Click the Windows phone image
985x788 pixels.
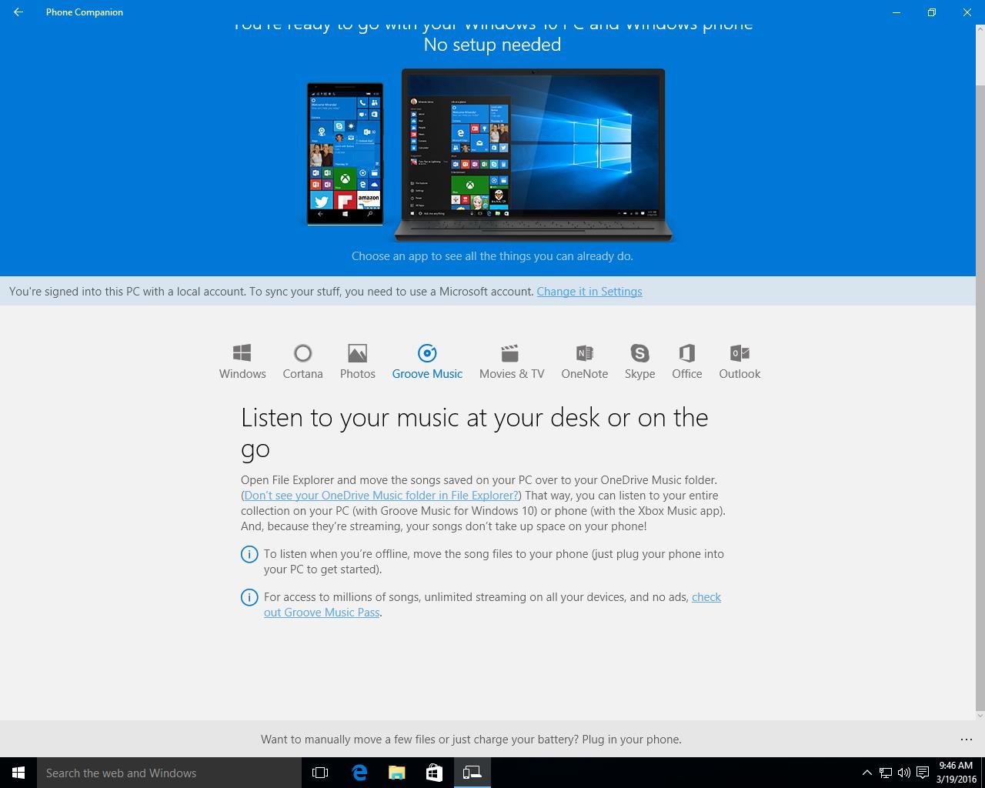coord(345,154)
